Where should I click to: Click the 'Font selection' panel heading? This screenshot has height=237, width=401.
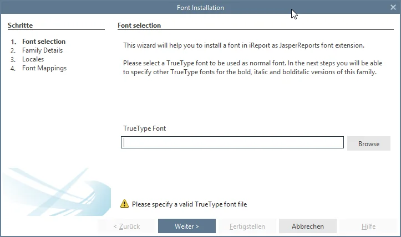coord(139,25)
